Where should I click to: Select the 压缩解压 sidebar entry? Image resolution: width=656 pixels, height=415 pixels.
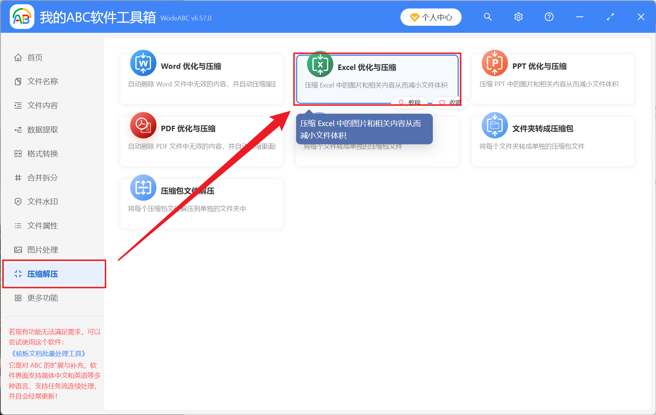point(55,274)
